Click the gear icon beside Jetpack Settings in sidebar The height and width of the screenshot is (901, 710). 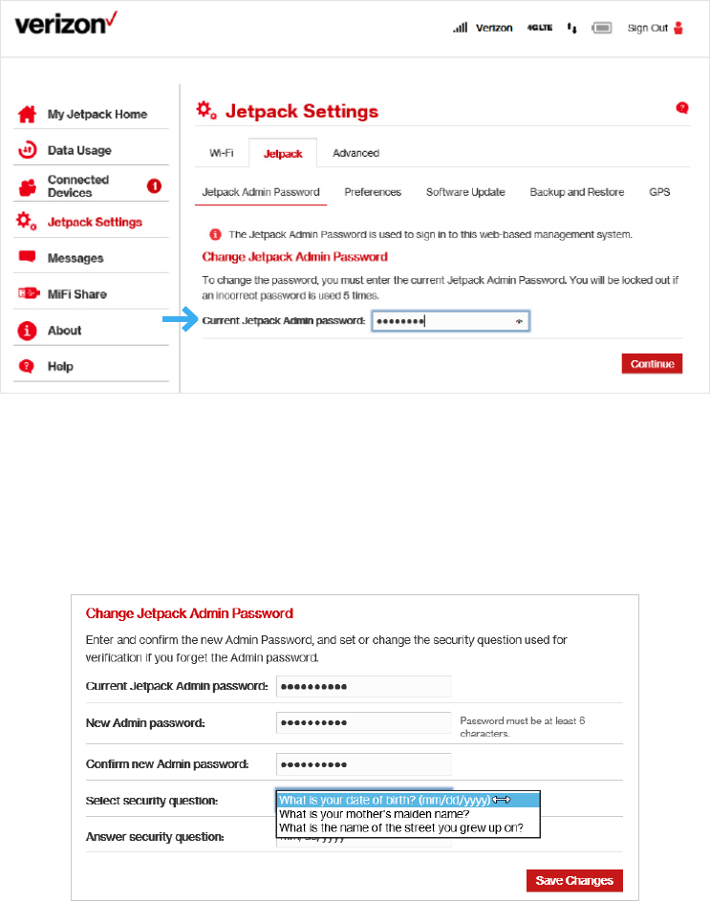(x=26, y=222)
